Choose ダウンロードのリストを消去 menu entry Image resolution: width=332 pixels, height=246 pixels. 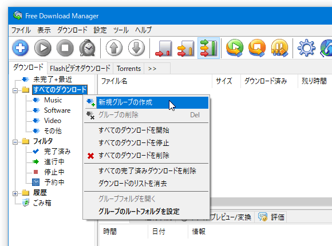[147, 183]
